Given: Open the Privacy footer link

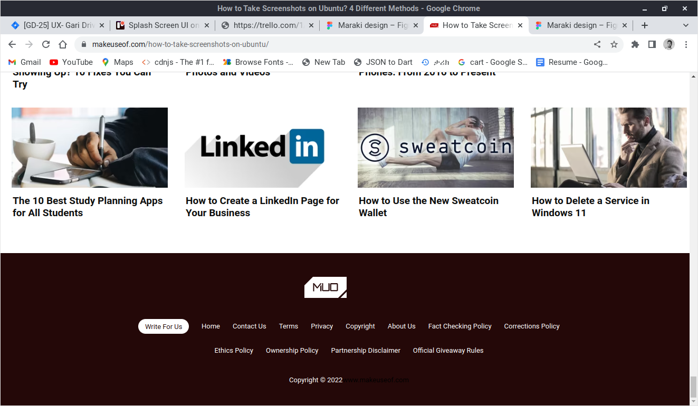Looking at the screenshot, I should (x=322, y=326).
